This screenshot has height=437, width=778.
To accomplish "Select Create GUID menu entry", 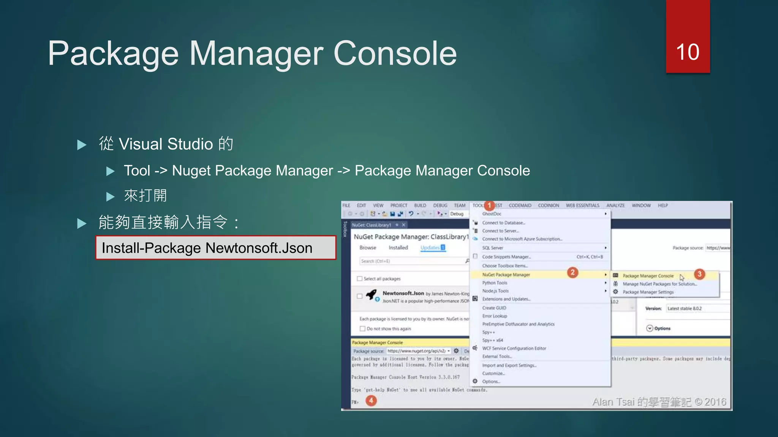I will pos(540,308).
